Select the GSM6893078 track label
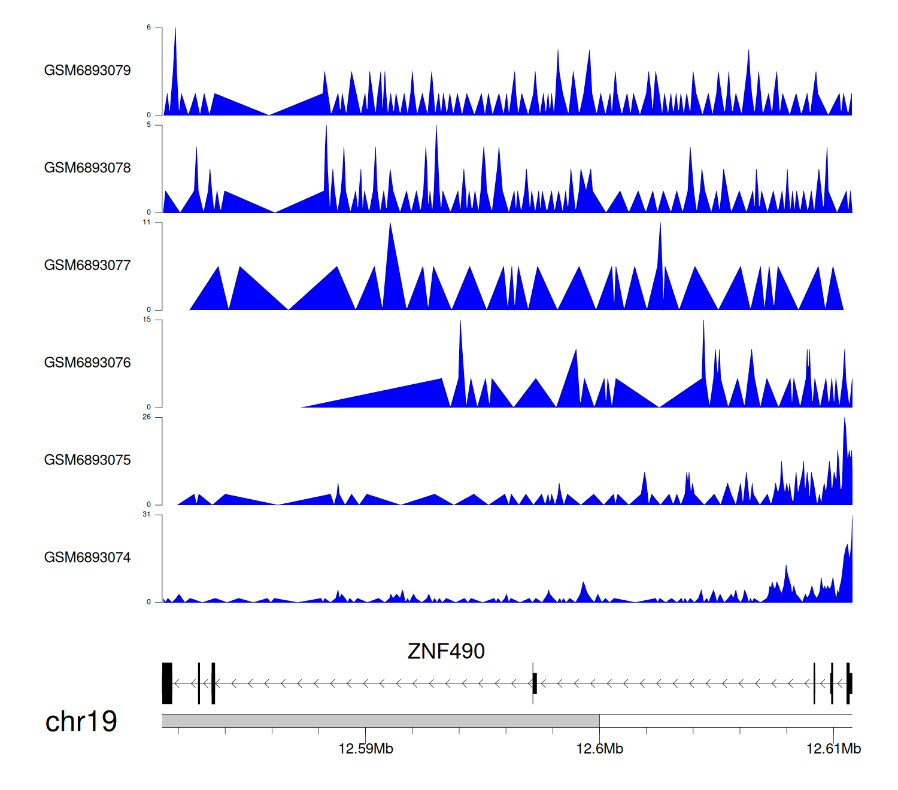Image resolution: width=898 pixels, height=790 pixels. click(87, 168)
